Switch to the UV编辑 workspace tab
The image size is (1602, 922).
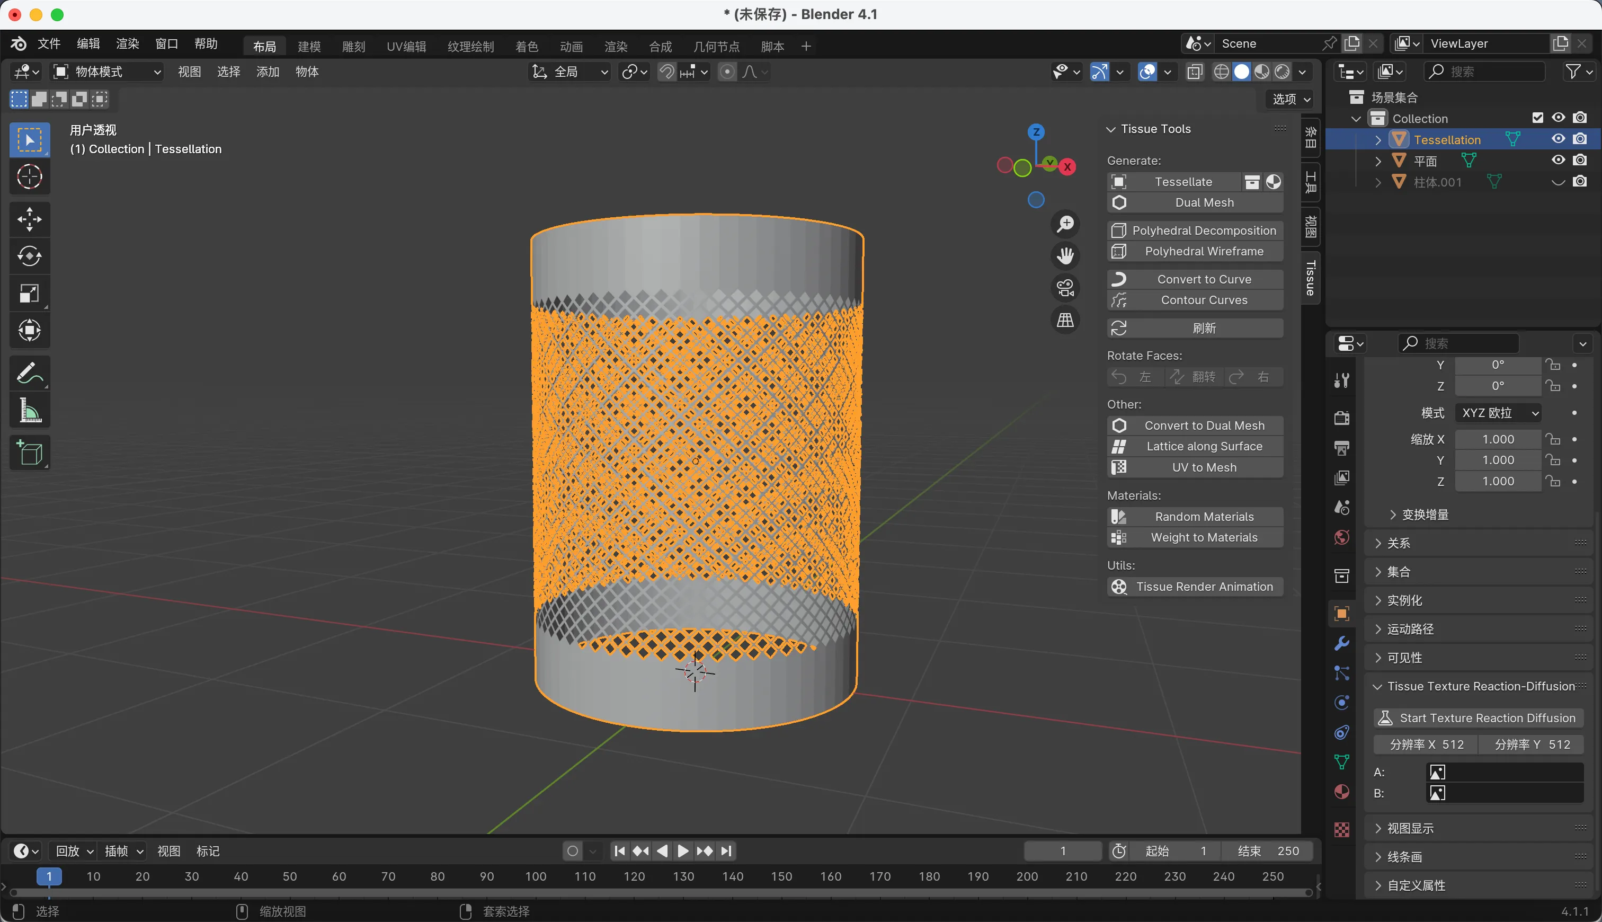tap(406, 46)
